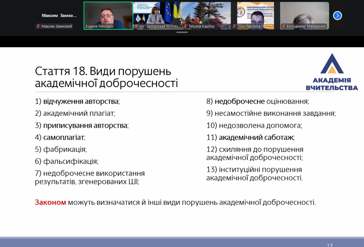Screen dimensions: 364x247
Task: Select Tetyana Kaplina's video thumbnail
Action: 206,14
